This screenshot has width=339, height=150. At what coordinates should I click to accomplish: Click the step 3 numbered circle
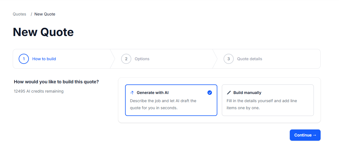click(x=229, y=59)
